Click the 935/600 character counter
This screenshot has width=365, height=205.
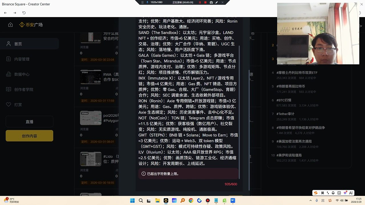231,184
